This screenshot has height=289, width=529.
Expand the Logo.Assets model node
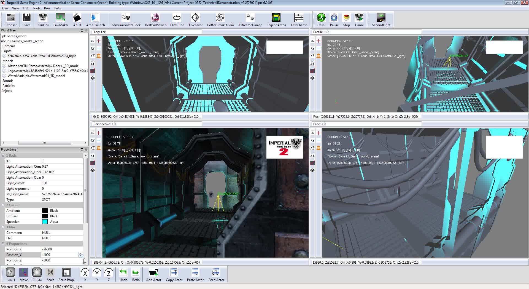pos(4,71)
